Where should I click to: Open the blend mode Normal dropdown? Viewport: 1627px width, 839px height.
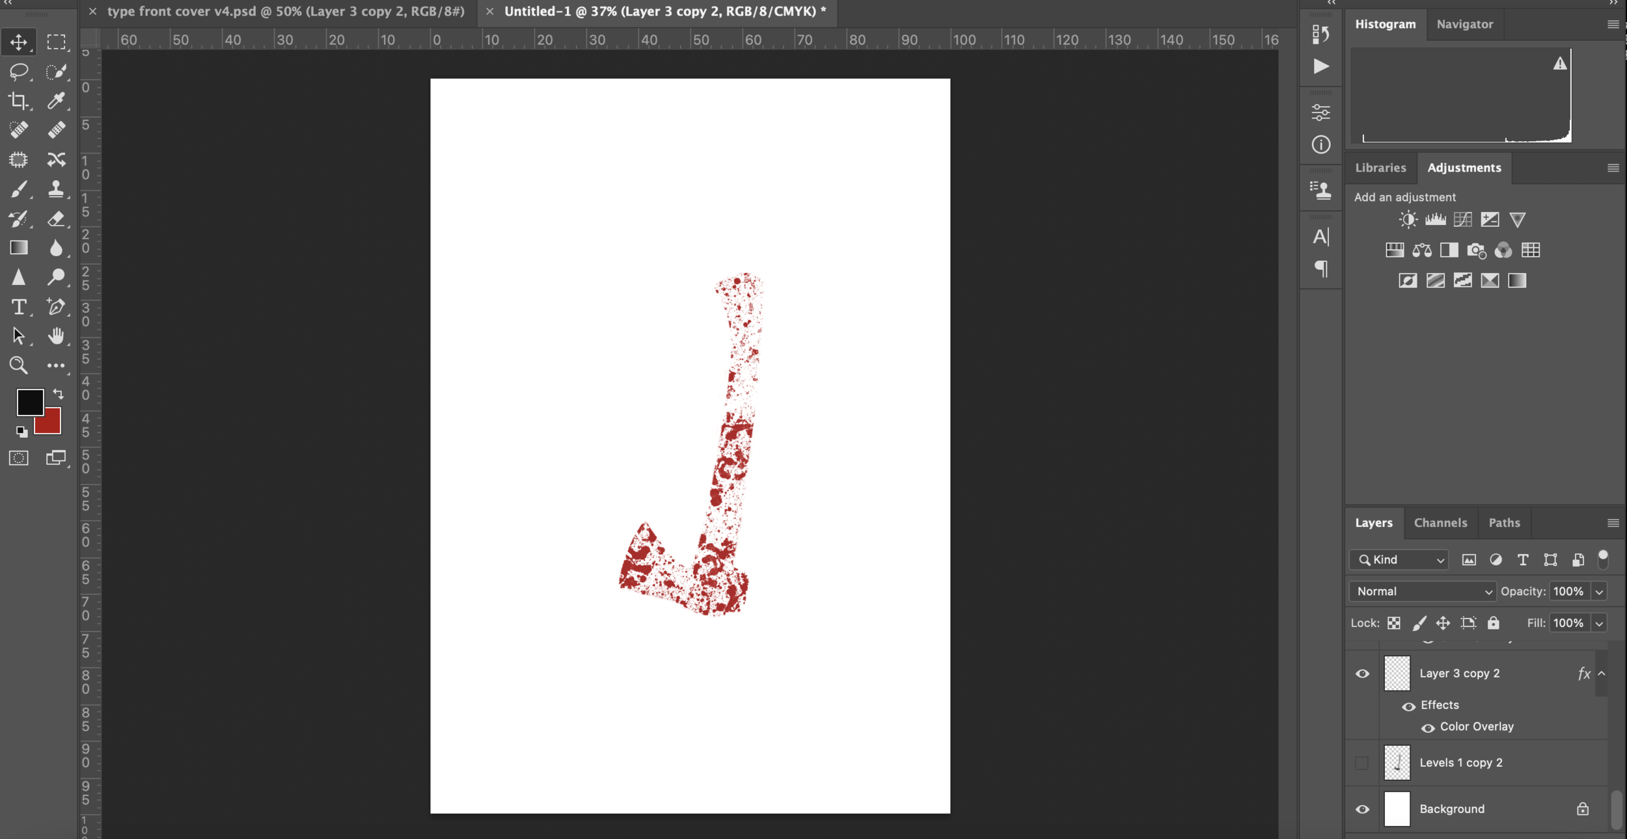(x=1423, y=591)
